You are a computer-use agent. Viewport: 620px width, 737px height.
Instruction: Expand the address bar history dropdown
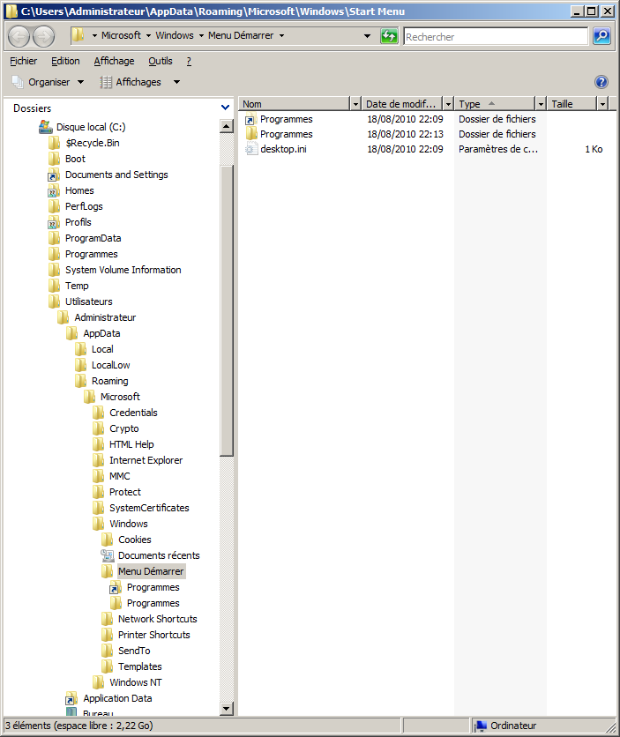pyautogui.click(x=368, y=36)
